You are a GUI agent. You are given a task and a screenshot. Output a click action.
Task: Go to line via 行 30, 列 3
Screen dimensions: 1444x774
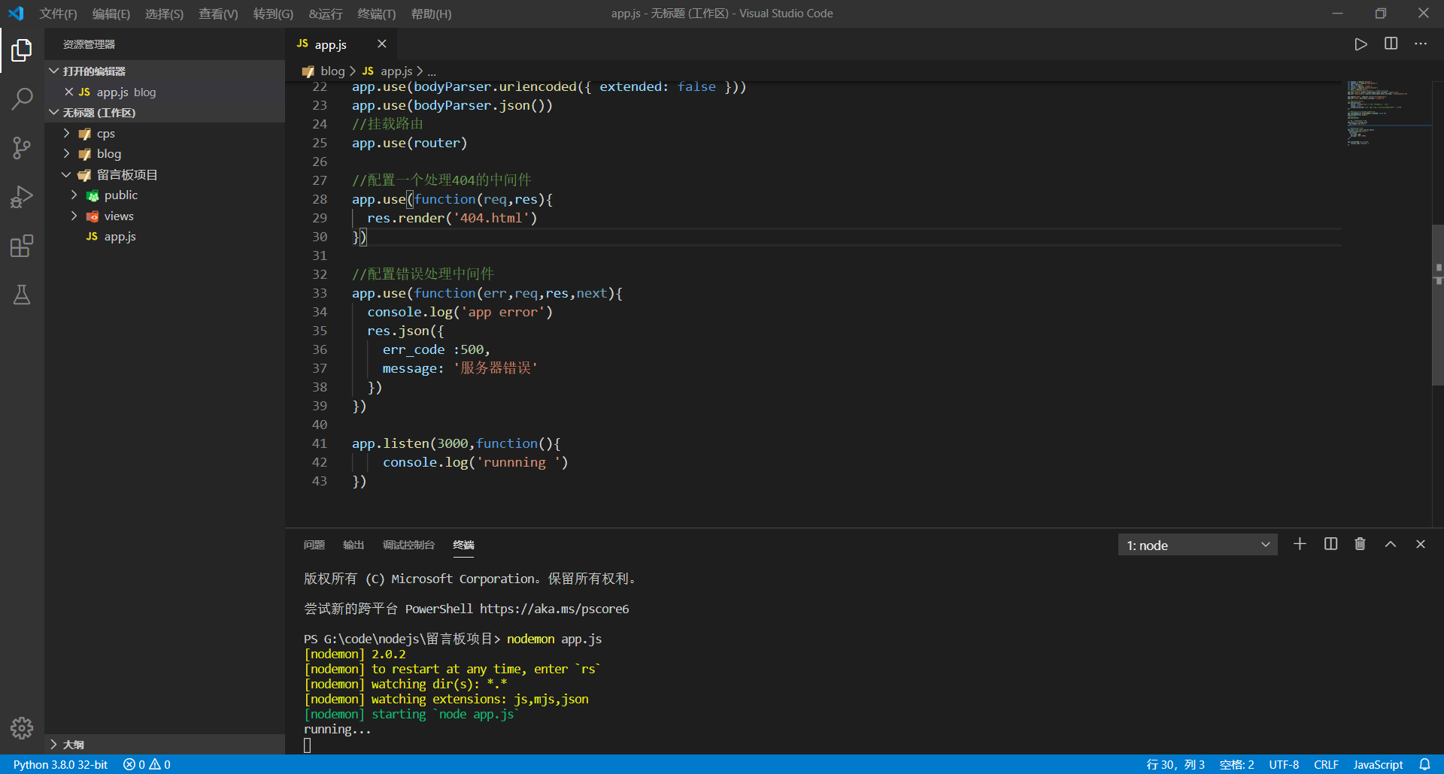pos(1175,764)
